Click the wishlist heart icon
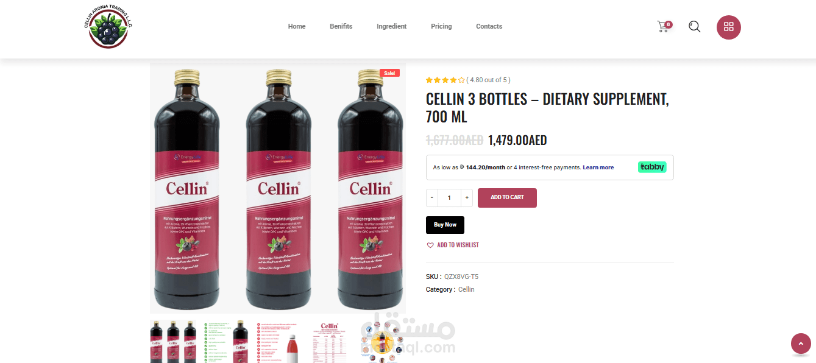The height and width of the screenshot is (363, 816). pos(430,245)
